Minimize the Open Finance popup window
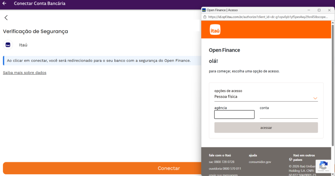 coord(309,10)
